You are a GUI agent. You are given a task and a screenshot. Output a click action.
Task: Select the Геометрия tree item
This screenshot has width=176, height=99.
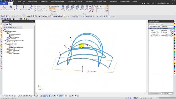point(12,42)
